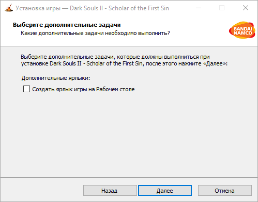Viewport: 258px width, 202px height.
Task: Click the instruction line starting 'Выберите дополнительные задачи, которые'
Action: point(115,57)
